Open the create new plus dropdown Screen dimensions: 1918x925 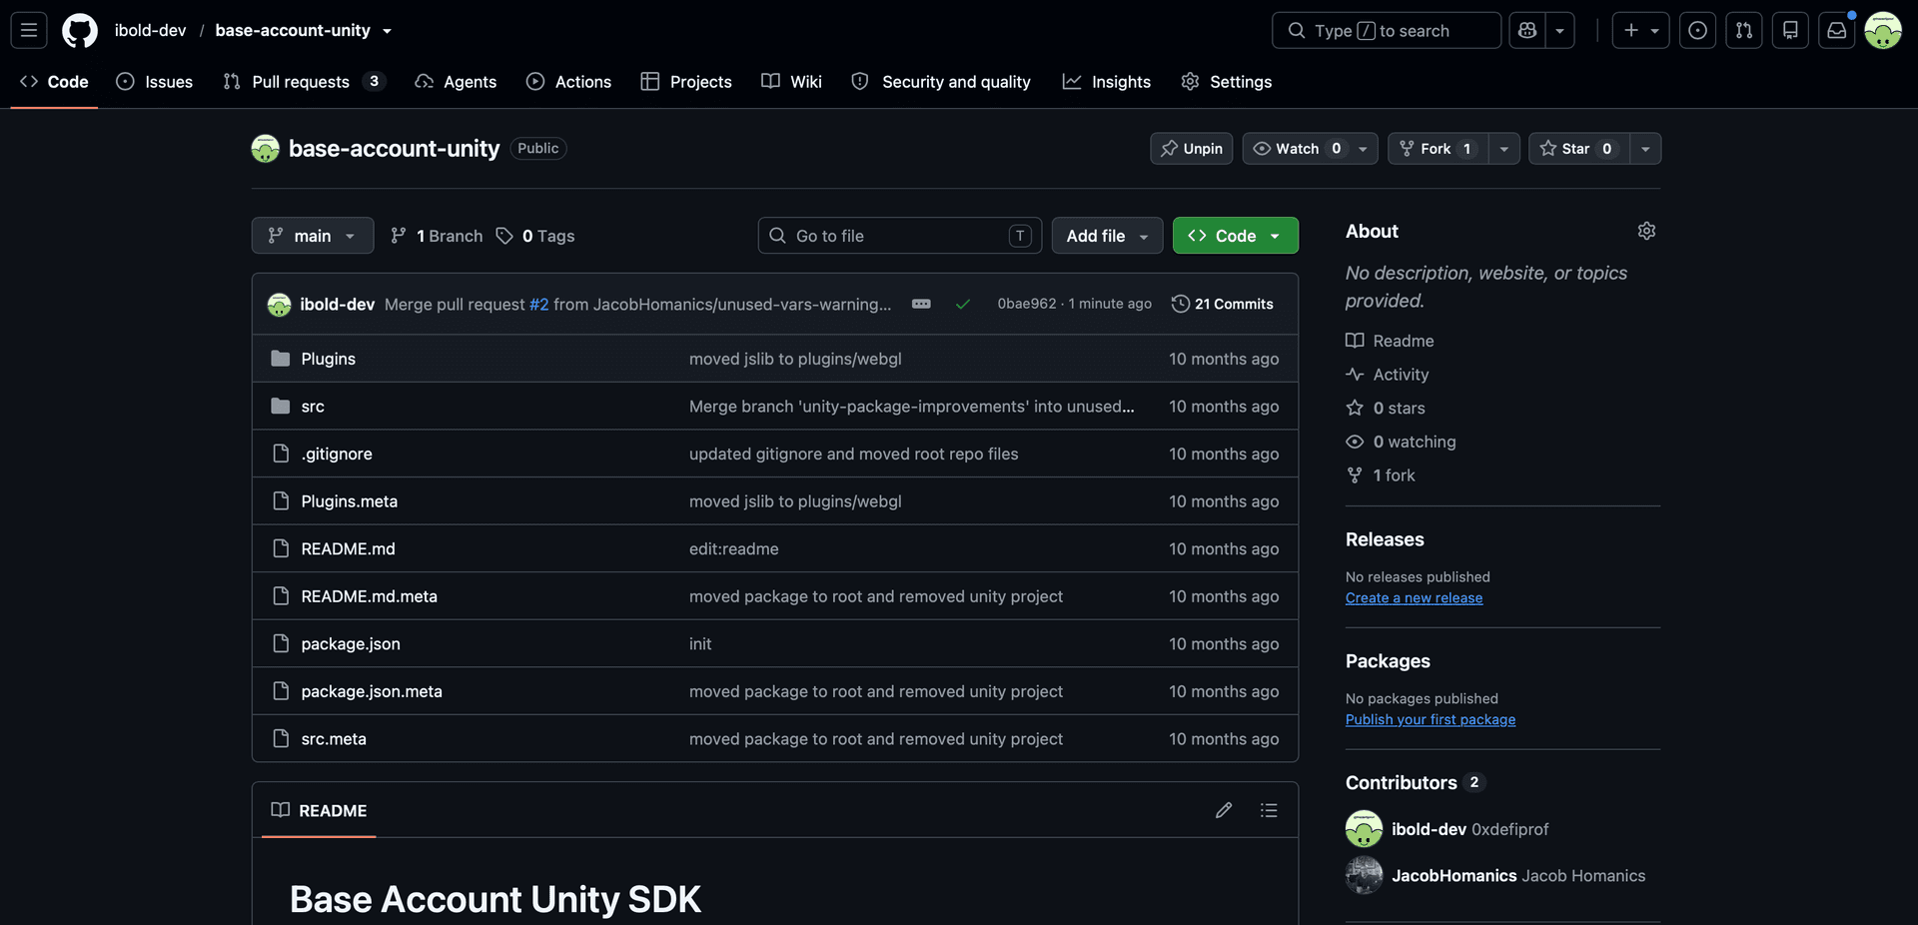[1640, 30]
